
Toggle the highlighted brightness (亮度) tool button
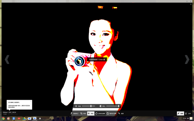(x=91, y=114)
